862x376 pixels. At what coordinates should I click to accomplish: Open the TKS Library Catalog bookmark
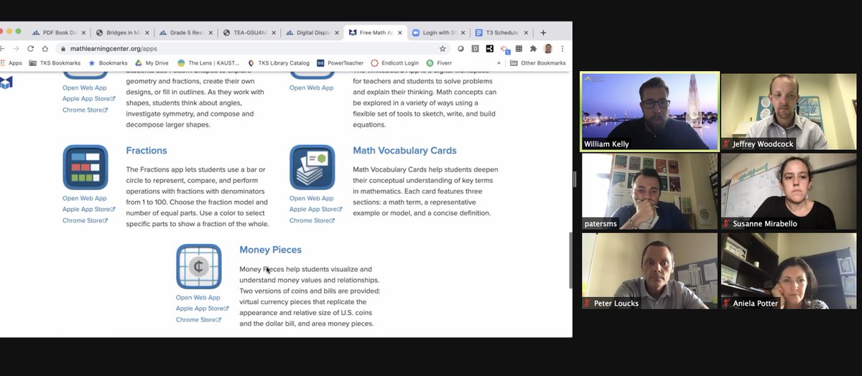point(278,63)
